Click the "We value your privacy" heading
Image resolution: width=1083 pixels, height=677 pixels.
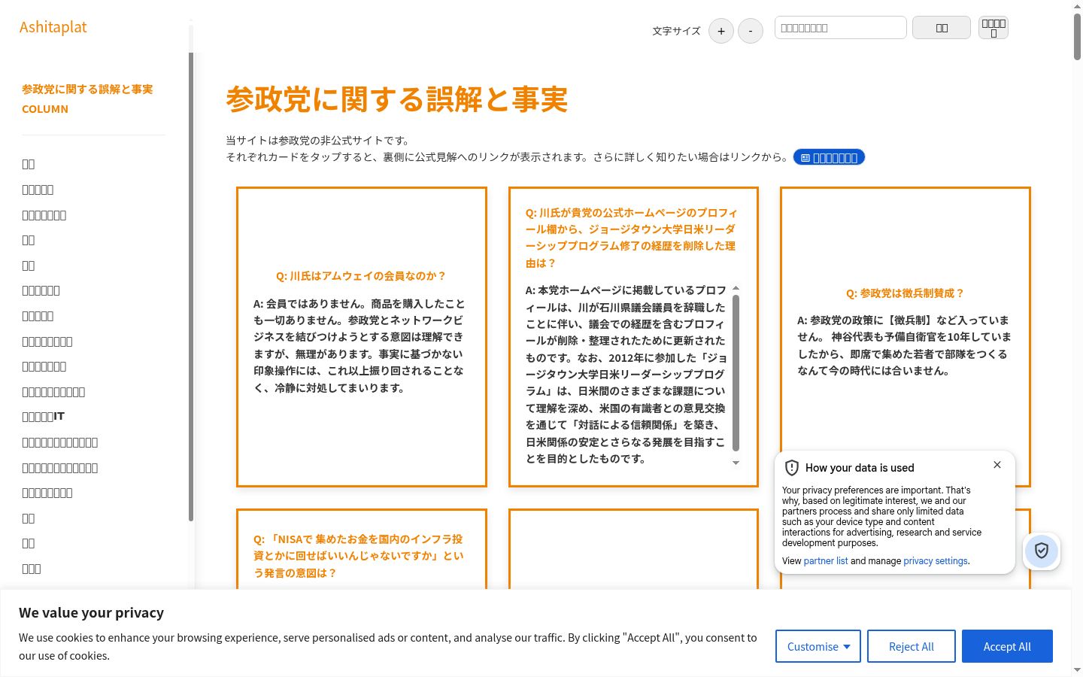91,612
